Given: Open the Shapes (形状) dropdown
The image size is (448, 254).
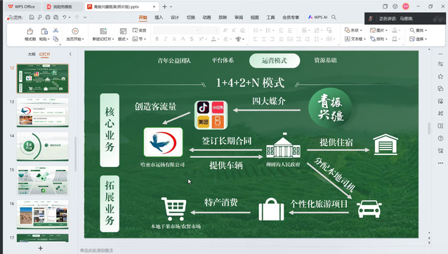Looking at the screenshot, I should [353, 30].
